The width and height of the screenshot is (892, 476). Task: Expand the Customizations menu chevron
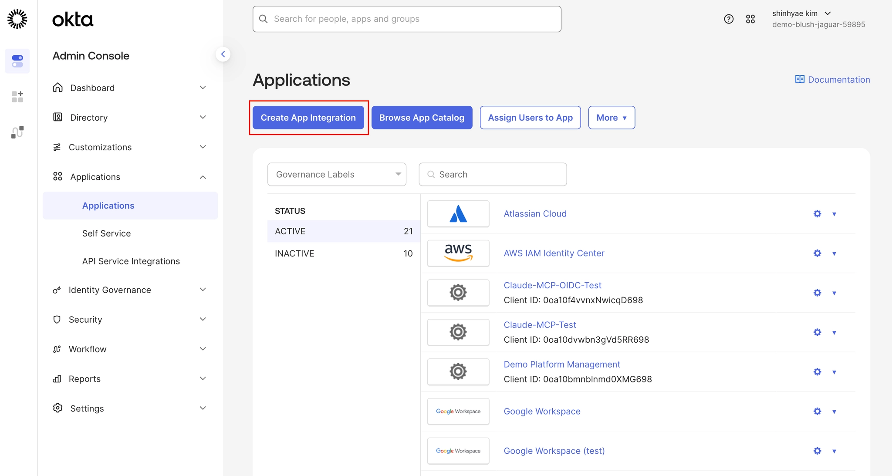(203, 147)
